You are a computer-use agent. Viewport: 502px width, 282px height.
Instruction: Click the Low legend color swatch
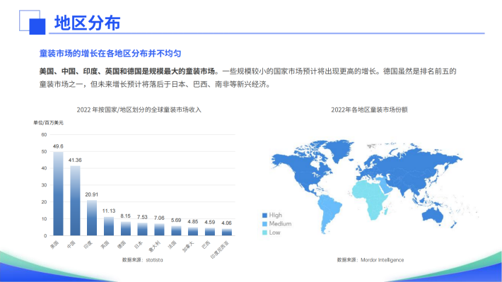[x=264, y=233]
